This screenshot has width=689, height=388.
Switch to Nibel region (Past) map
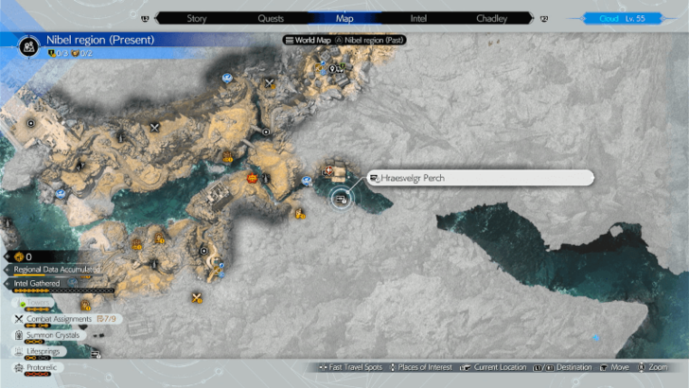coord(373,40)
